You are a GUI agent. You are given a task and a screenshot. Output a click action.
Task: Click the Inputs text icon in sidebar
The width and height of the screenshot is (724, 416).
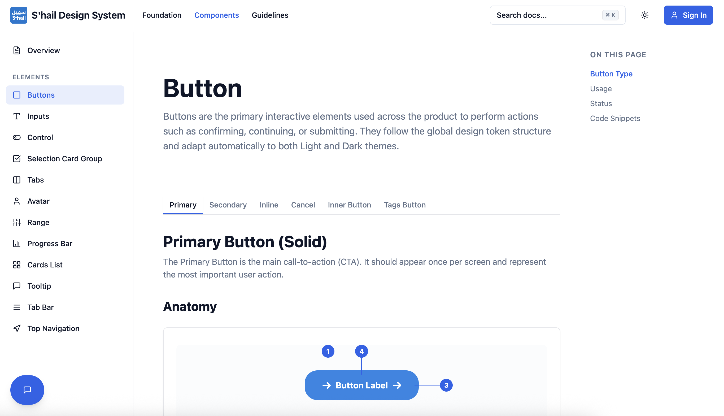16,116
